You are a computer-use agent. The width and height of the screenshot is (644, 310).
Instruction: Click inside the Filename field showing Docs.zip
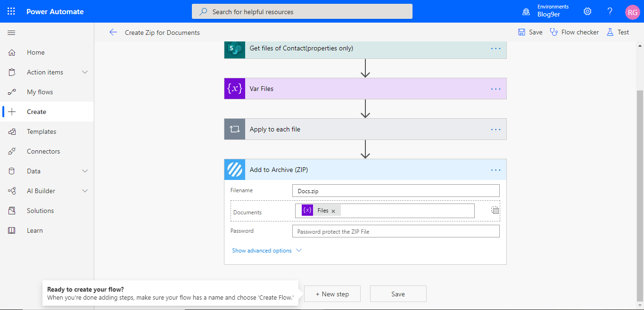click(x=396, y=190)
